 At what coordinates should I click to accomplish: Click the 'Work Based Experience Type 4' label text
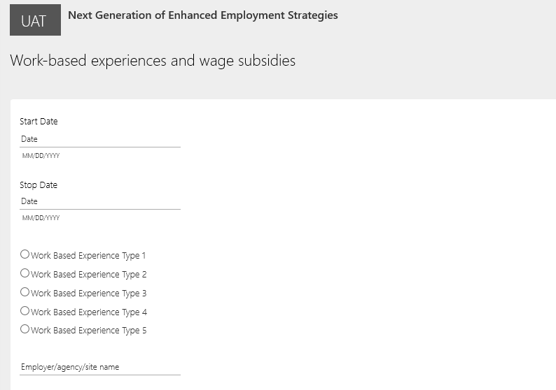click(x=88, y=312)
